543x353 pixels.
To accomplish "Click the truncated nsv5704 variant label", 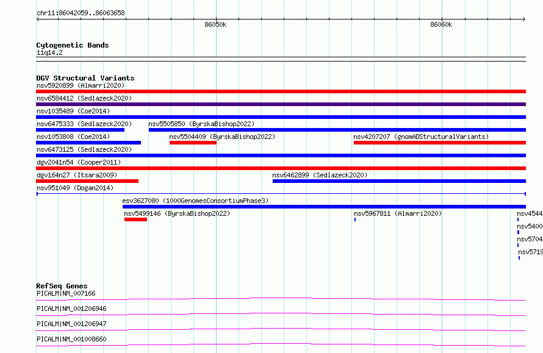I will [x=530, y=239].
